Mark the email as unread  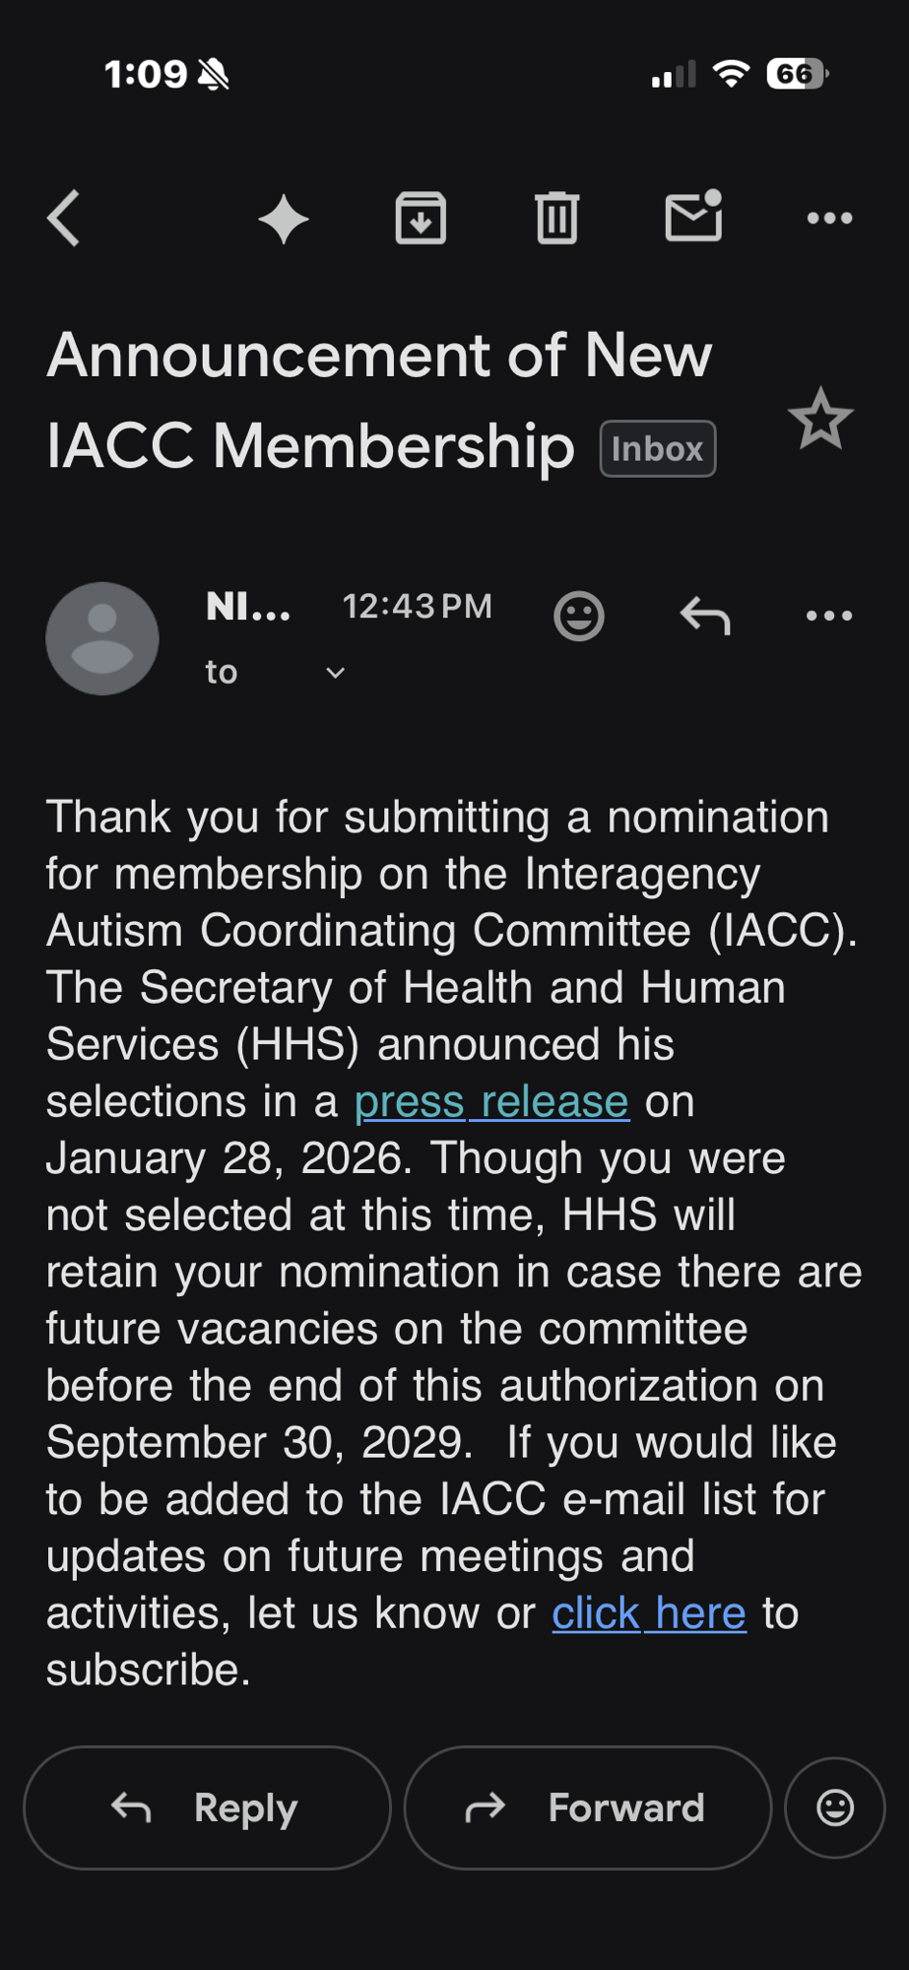693,217
